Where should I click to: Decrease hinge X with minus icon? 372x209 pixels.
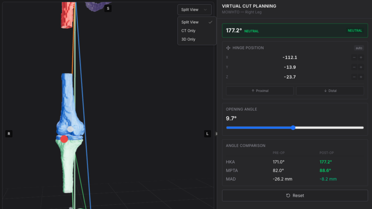point(354,57)
